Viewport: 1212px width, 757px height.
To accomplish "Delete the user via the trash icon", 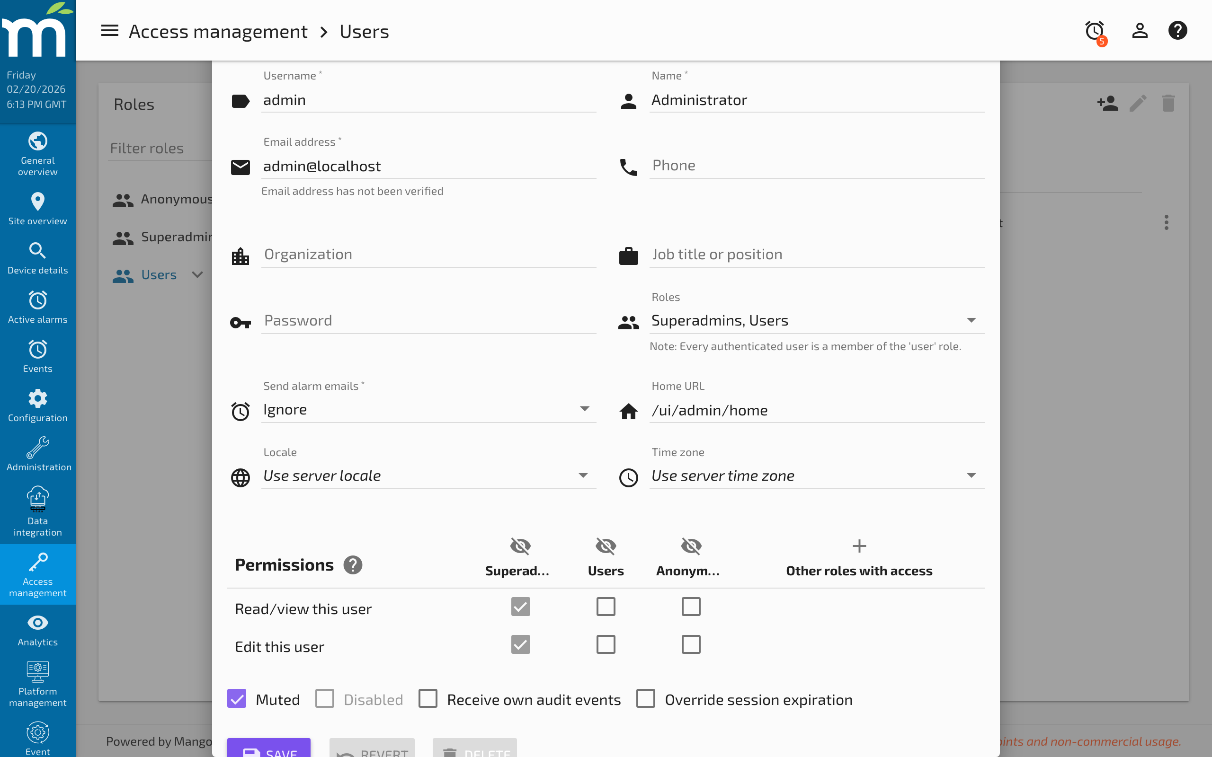I will 1168,104.
